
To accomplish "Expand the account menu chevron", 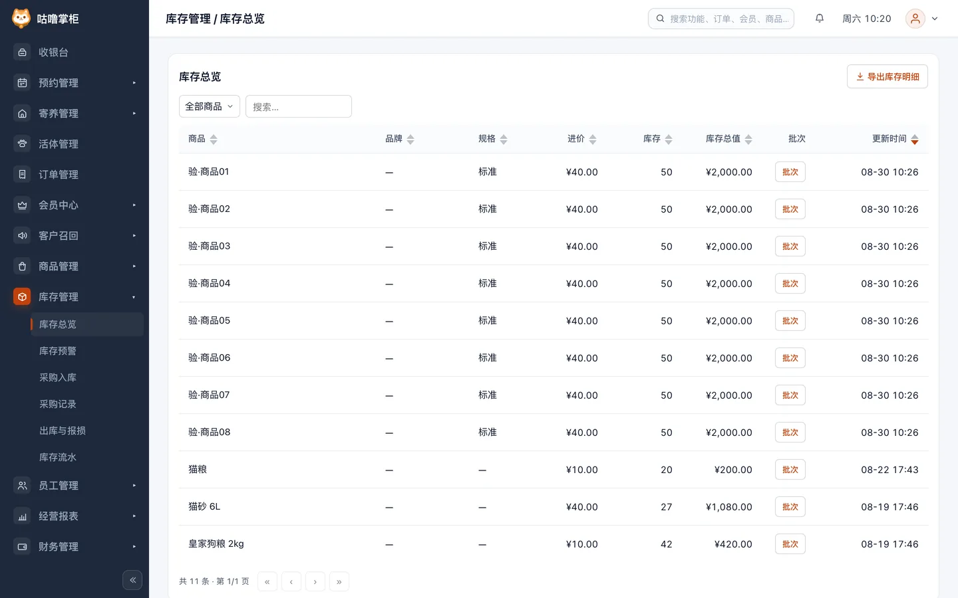I will pyautogui.click(x=935, y=19).
